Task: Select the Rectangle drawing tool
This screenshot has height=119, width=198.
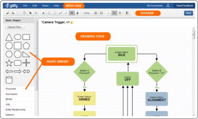Action: coord(55,13)
